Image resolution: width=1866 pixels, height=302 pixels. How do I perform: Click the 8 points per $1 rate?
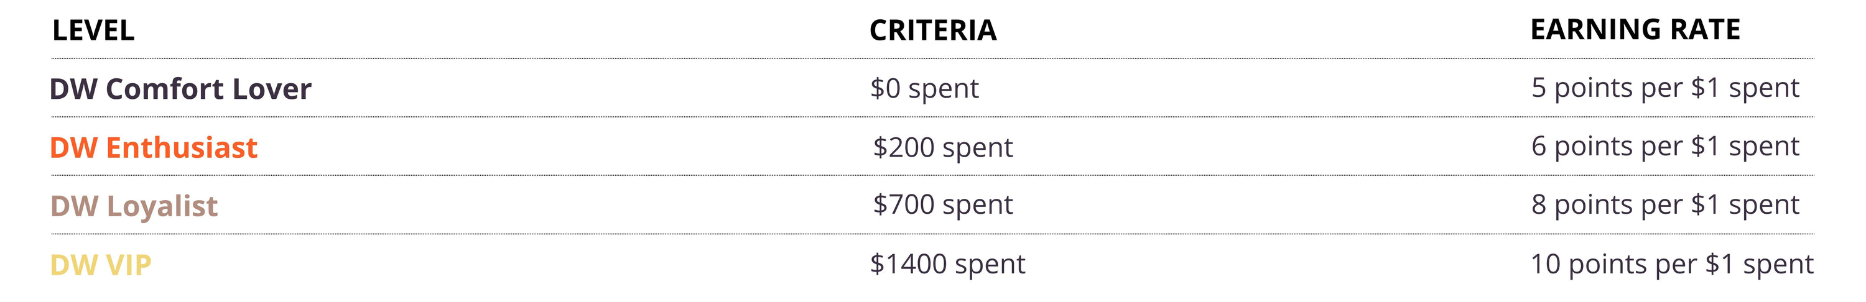click(x=1664, y=205)
